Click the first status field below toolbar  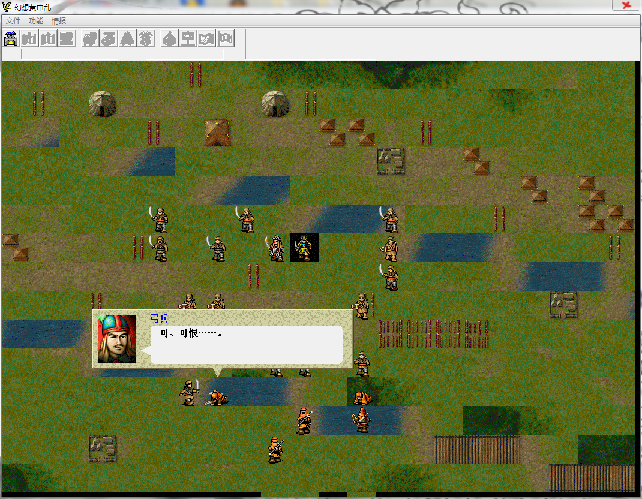coord(69,54)
